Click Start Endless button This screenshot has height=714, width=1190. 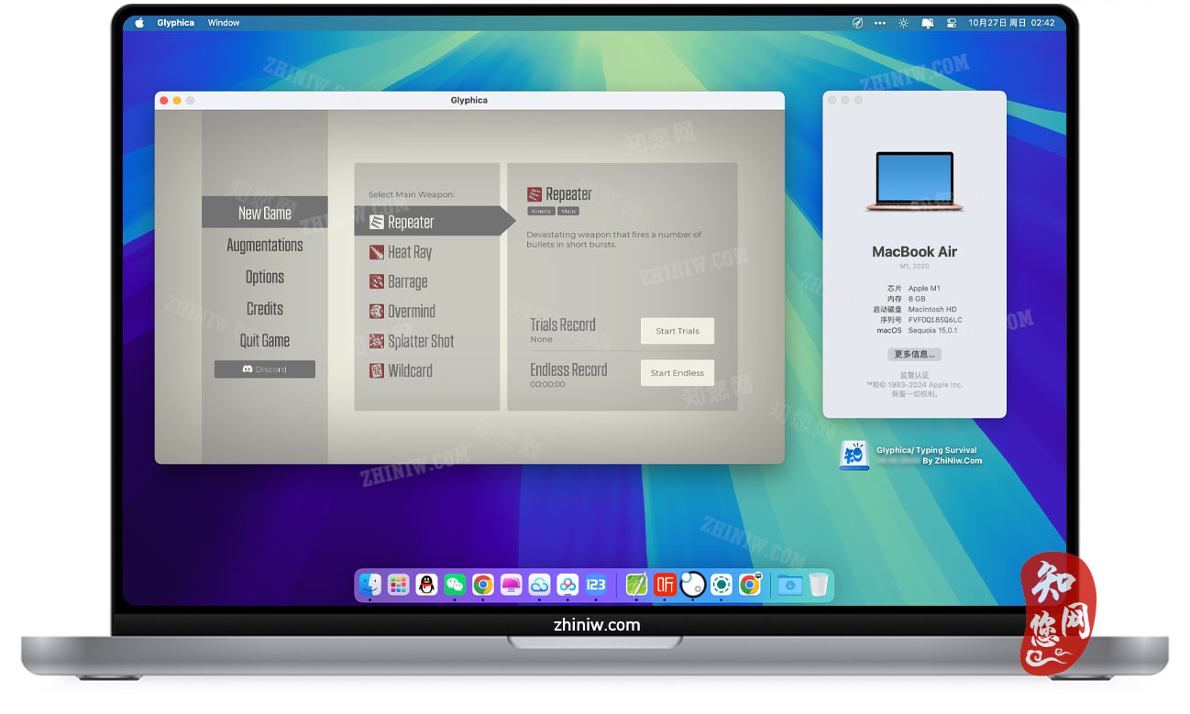(x=678, y=373)
